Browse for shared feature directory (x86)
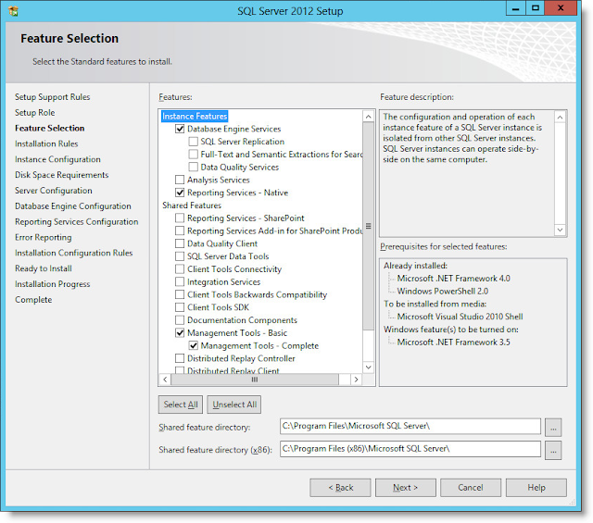This screenshot has height=523, width=593. [553, 451]
